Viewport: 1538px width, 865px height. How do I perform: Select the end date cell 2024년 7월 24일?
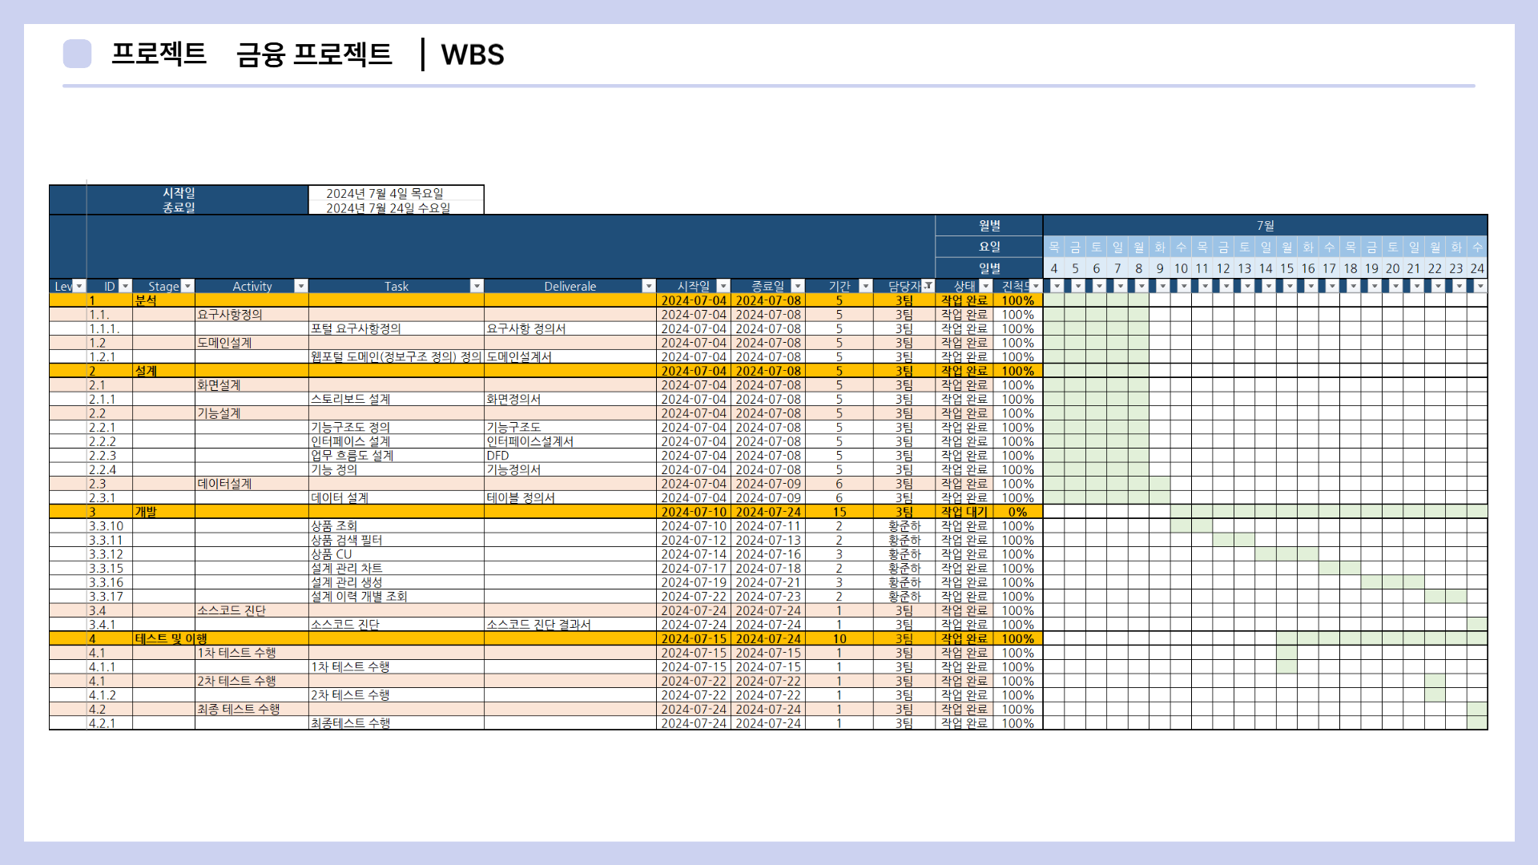[x=396, y=207]
